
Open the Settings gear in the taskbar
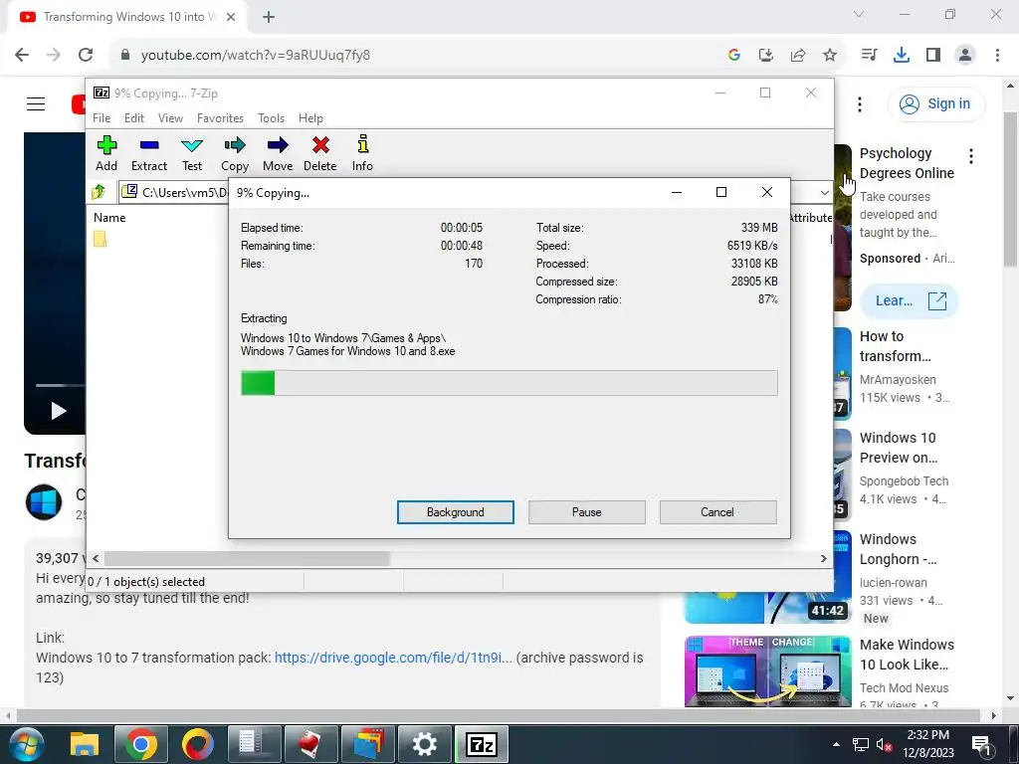(x=424, y=744)
